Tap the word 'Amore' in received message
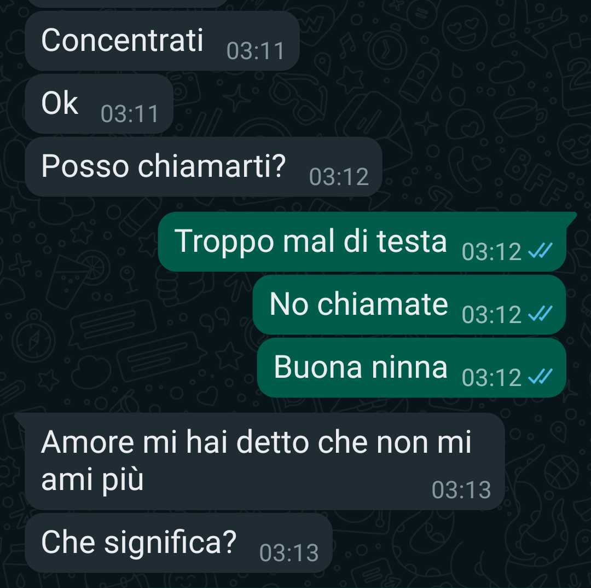The image size is (591, 588). tap(88, 442)
